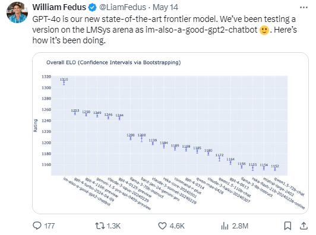View analytics via the bar chart icon
Image resolution: width=316 pixels, height=235 pixels.
click(x=225, y=226)
